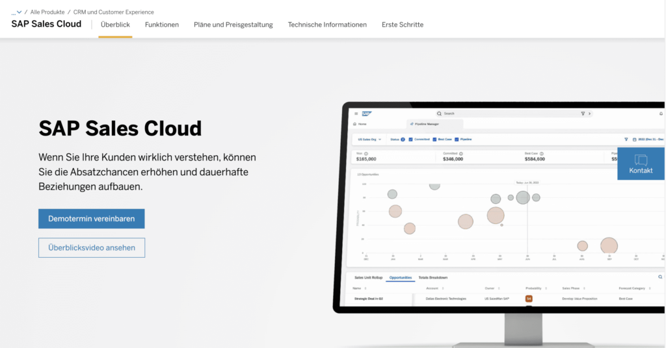Select the Sales Unit Rollup tab
The image size is (666, 348).
[x=368, y=278]
